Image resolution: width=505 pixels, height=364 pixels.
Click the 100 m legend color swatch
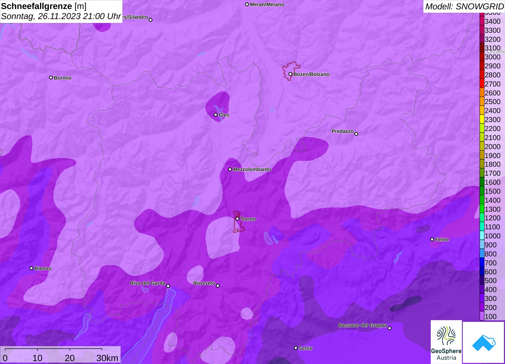482,316
